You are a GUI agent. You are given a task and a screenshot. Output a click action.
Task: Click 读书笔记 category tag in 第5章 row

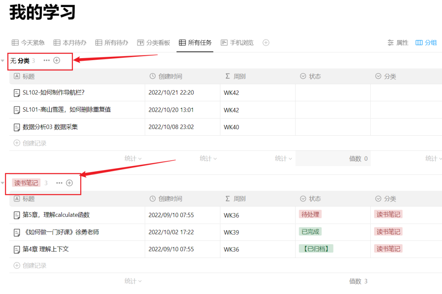[388, 214]
